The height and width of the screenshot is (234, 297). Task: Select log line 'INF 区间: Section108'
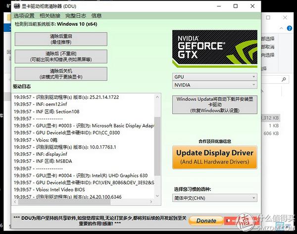[47, 111]
